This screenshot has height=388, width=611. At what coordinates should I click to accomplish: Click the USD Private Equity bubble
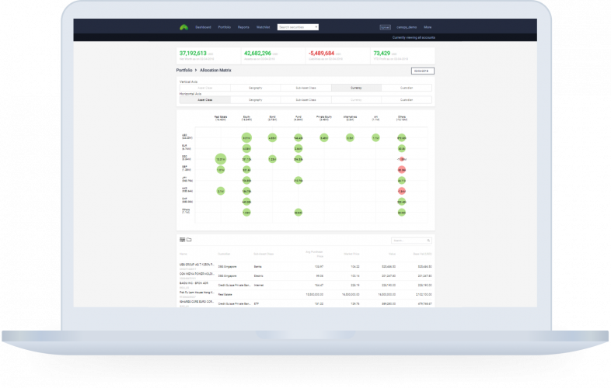point(324,138)
